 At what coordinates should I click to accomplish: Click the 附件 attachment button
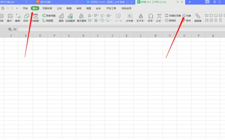click(x=187, y=21)
